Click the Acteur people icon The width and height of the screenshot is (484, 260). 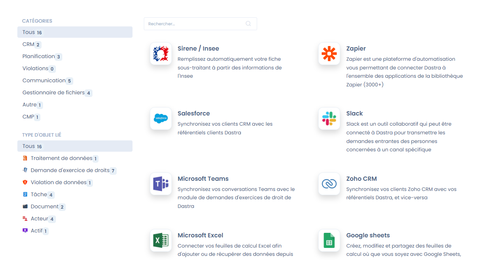click(25, 218)
